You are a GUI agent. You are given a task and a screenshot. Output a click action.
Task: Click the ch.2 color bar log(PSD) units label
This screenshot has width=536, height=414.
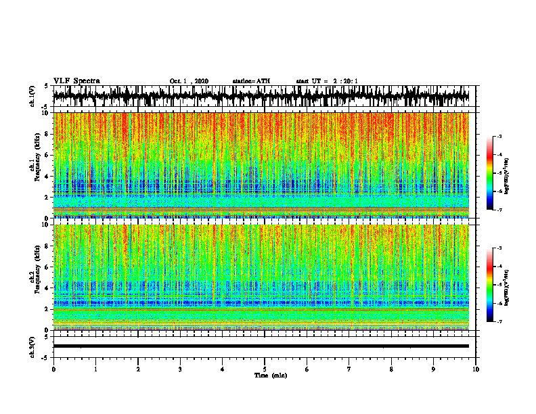[x=507, y=287]
